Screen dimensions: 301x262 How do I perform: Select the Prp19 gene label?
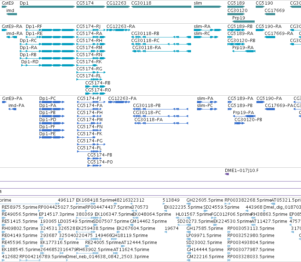(x=239, y=18)
